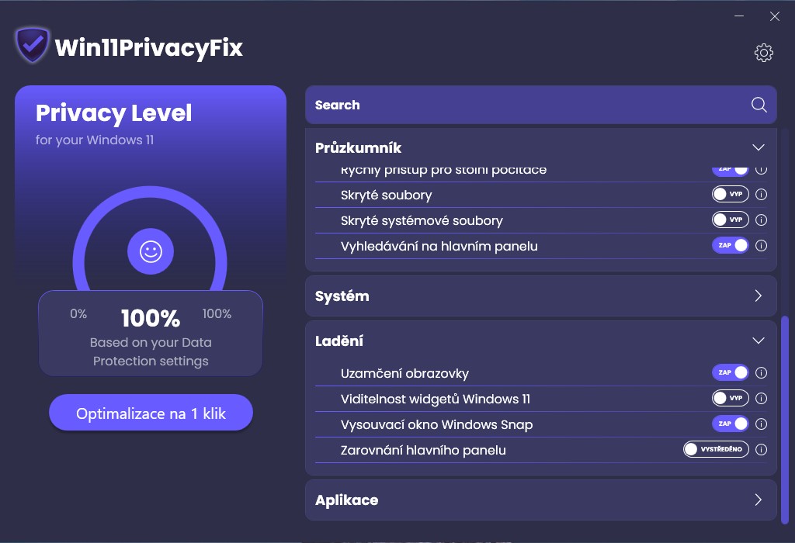Screen dimensions: 795x543
Task: Click the Win11PrivacyFix shield logo
Action: click(33, 47)
